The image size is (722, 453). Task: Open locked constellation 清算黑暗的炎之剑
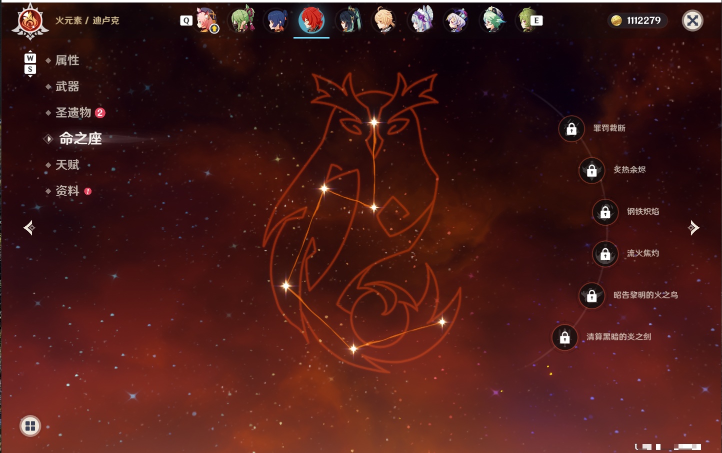[565, 337]
